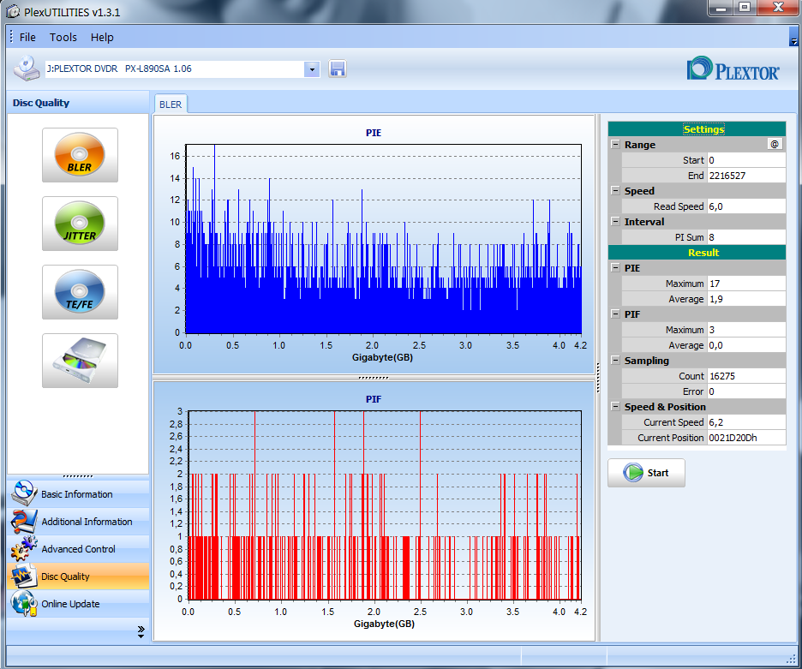
Task: Collapse the PIE result group
Action: (615, 267)
